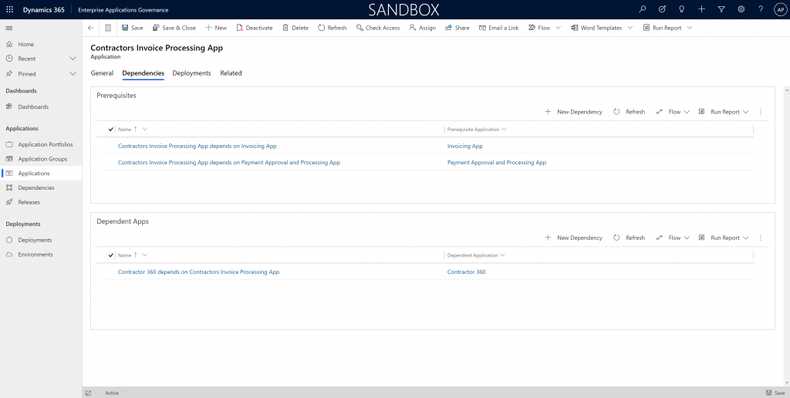Click the search magnifier icon in header
The image size is (790, 398).
click(643, 9)
